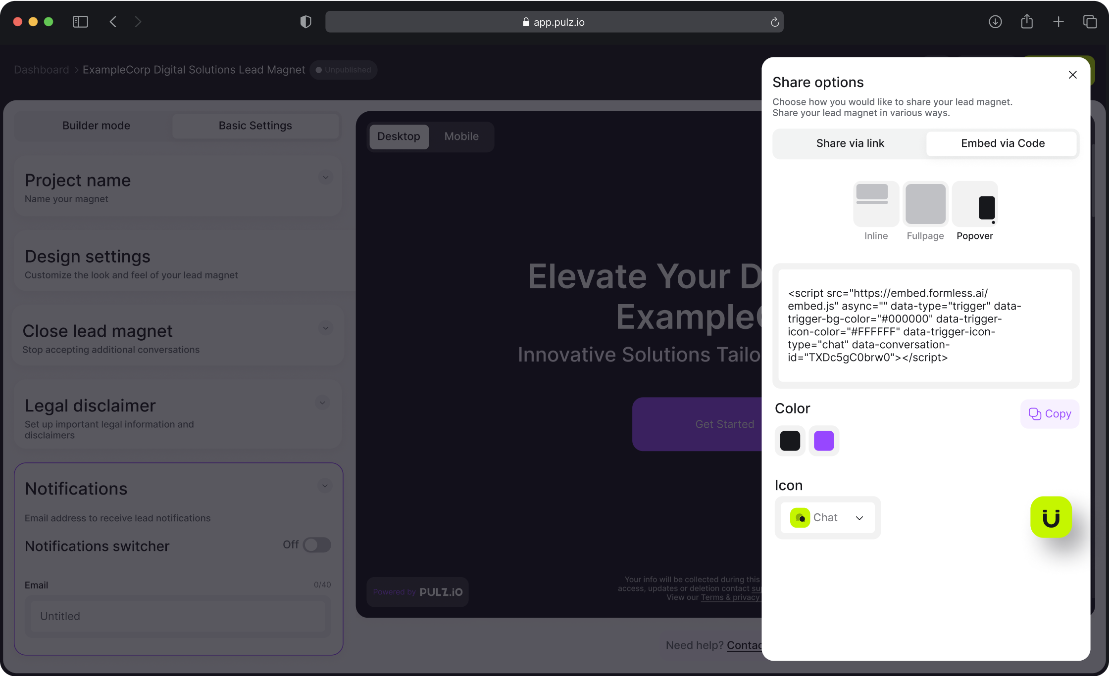
Task: Switch to Mobile preview mode
Action: tap(461, 136)
